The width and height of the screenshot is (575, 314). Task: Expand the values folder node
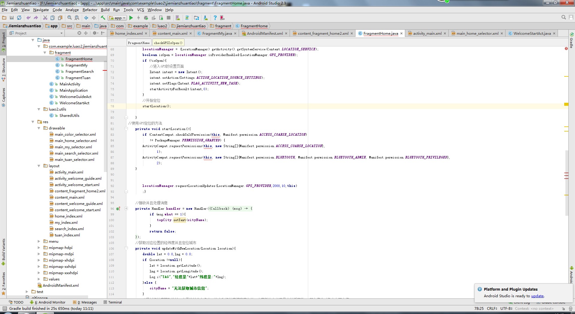coord(39,279)
